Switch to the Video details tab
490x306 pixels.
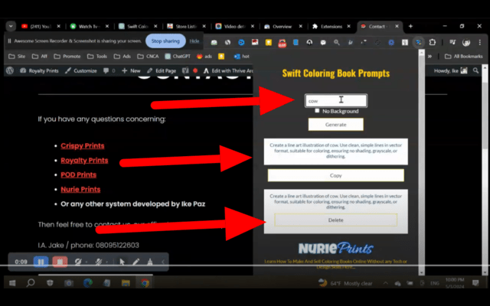(x=234, y=27)
